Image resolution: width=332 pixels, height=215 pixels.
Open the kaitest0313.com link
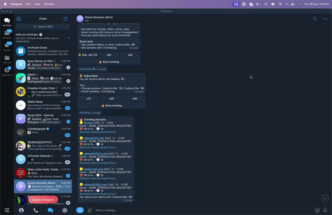(x=94, y=138)
